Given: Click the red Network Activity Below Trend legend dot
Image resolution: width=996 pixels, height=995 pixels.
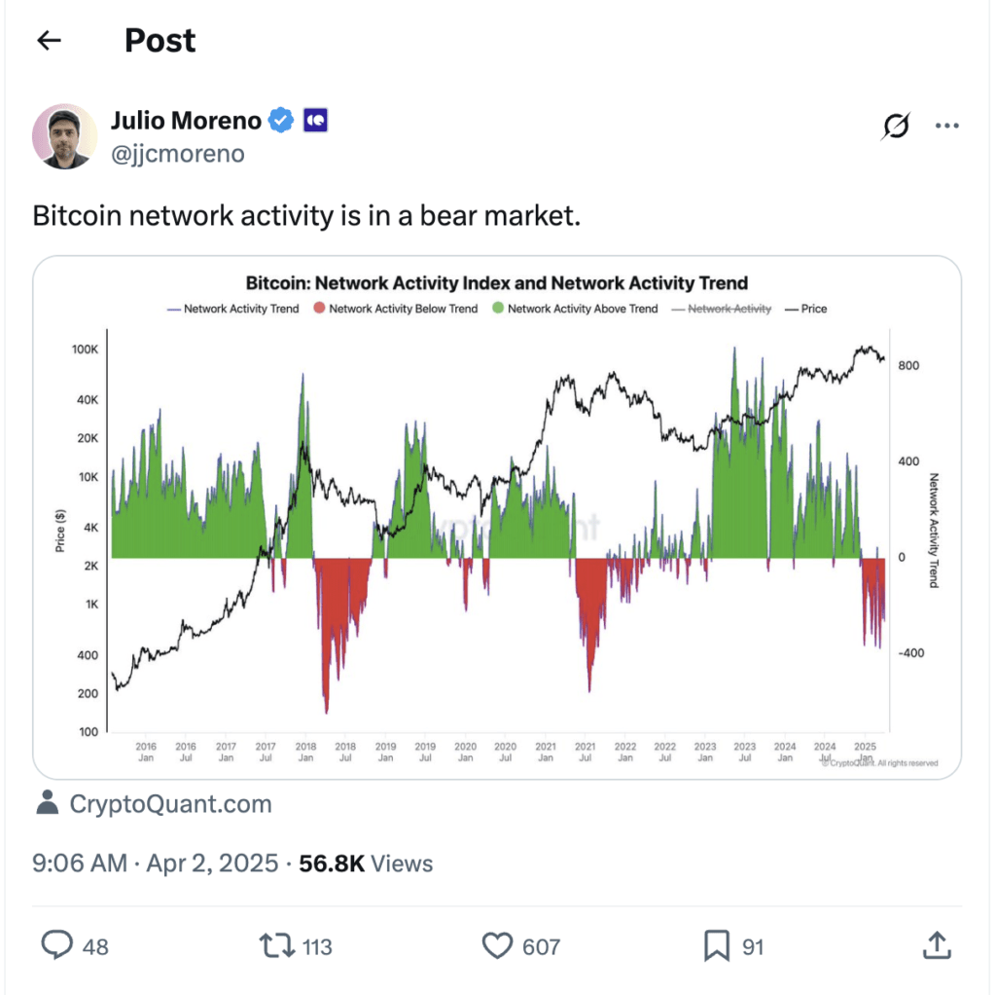Looking at the screenshot, I should pos(319,309).
